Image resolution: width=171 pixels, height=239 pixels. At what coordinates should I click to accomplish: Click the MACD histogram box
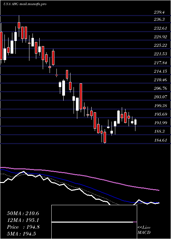click(94, 222)
